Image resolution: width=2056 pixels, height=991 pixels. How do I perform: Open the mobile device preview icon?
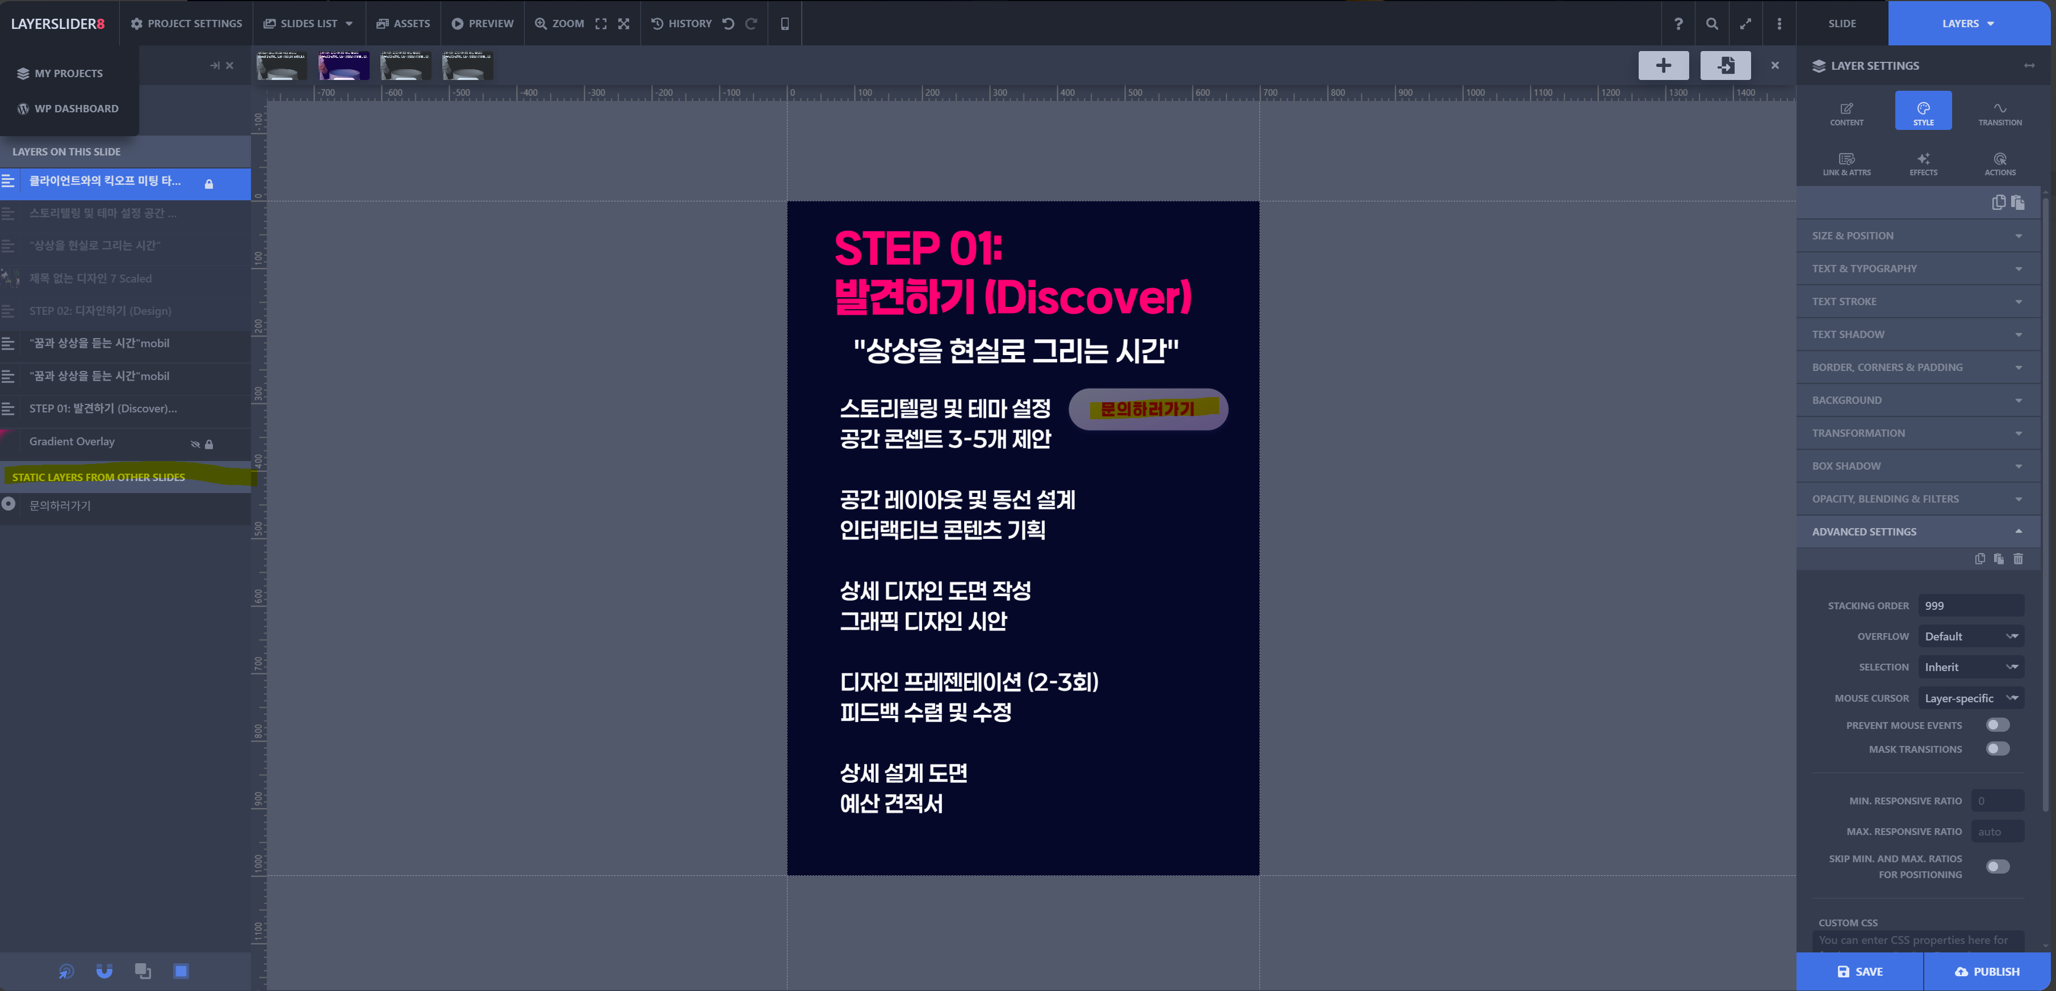tap(785, 24)
